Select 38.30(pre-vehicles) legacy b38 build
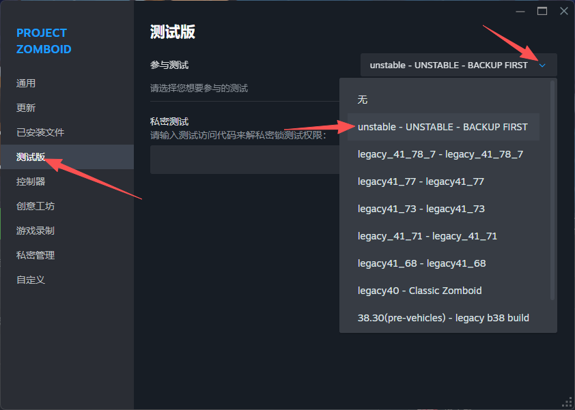575x410 pixels. click(x=443, y=318)
